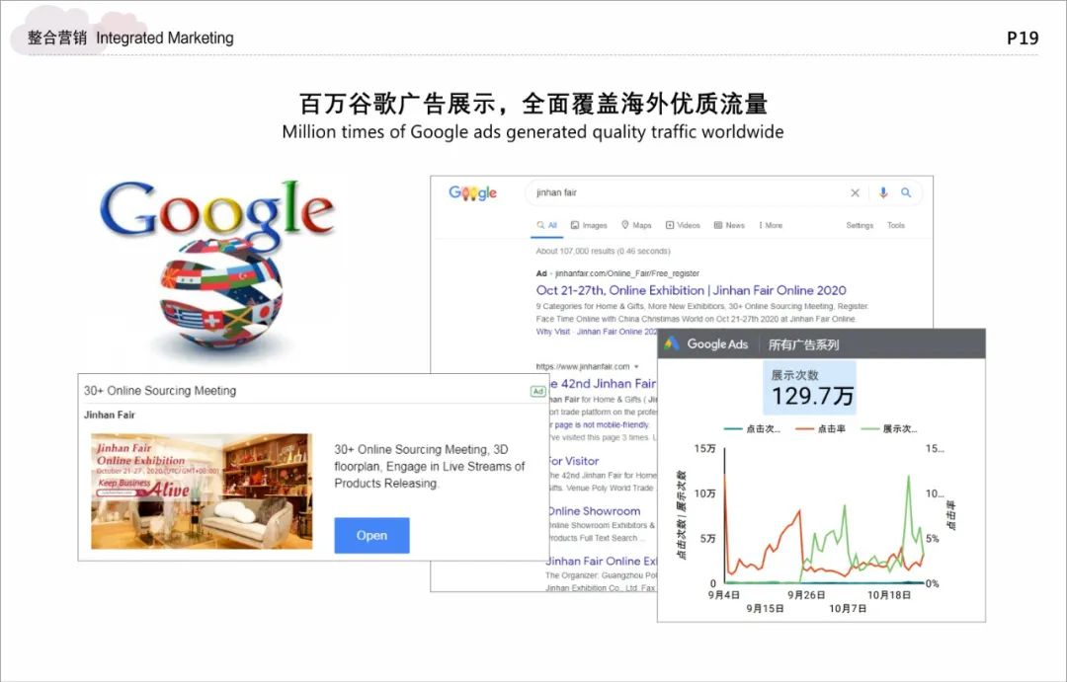Open the 'Jinhan Fair Online' result link
The width and height of the screenshot is (1067, 682).
pyautogui.click(x=602, y=561)
